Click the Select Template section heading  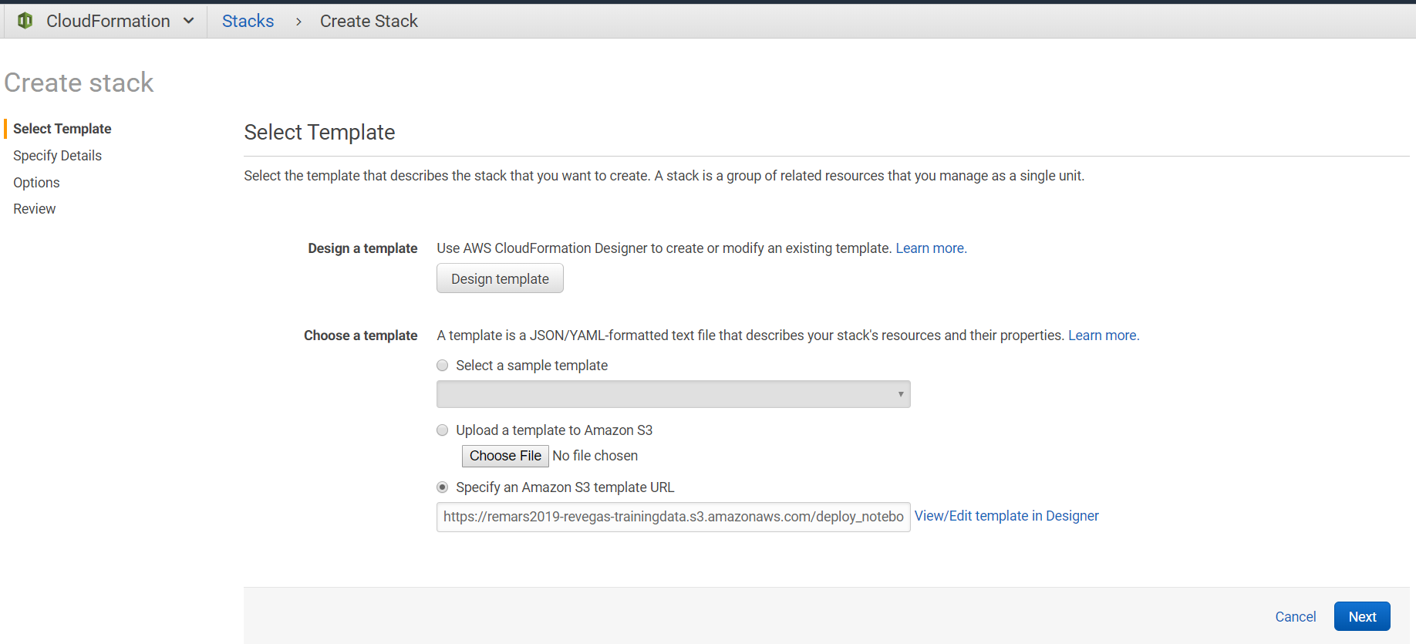319,132
